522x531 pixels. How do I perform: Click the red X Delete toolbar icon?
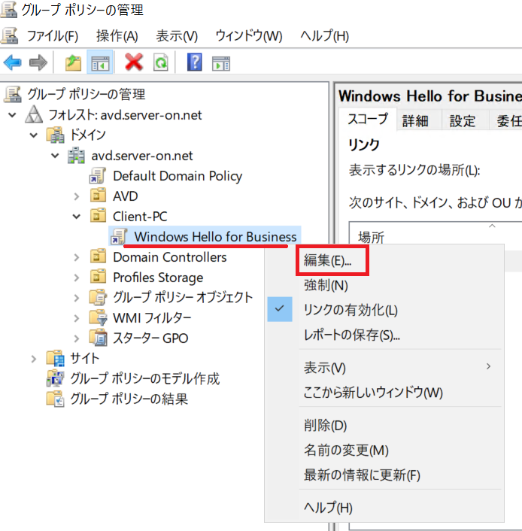(x=134, y=62)
